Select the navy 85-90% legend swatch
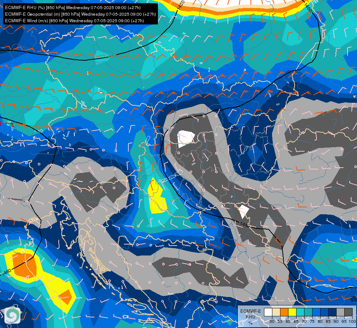 (x=333, y=312)
